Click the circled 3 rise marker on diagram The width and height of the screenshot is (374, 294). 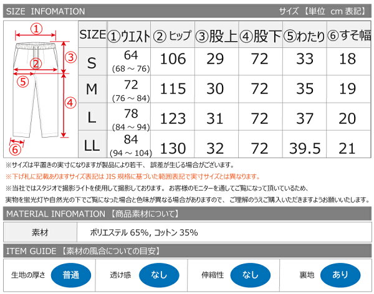pos(71,57)
